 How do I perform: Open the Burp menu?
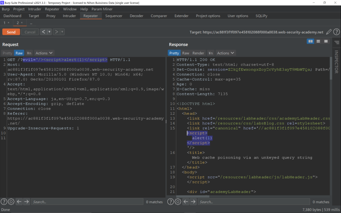point(6,9)
